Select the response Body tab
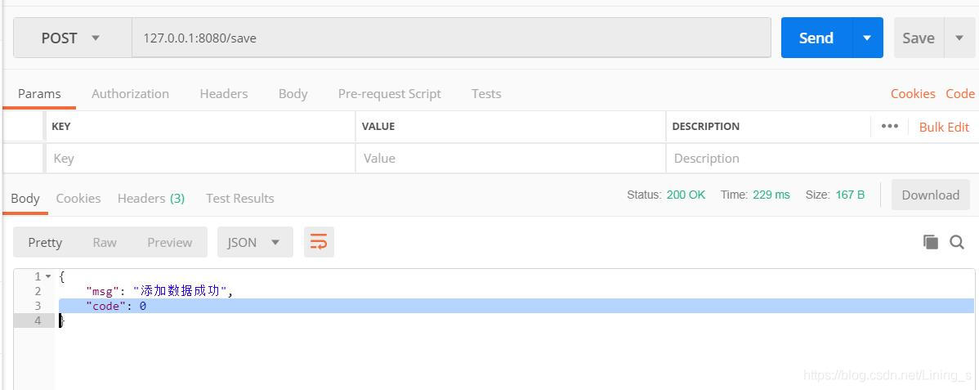 25,198
